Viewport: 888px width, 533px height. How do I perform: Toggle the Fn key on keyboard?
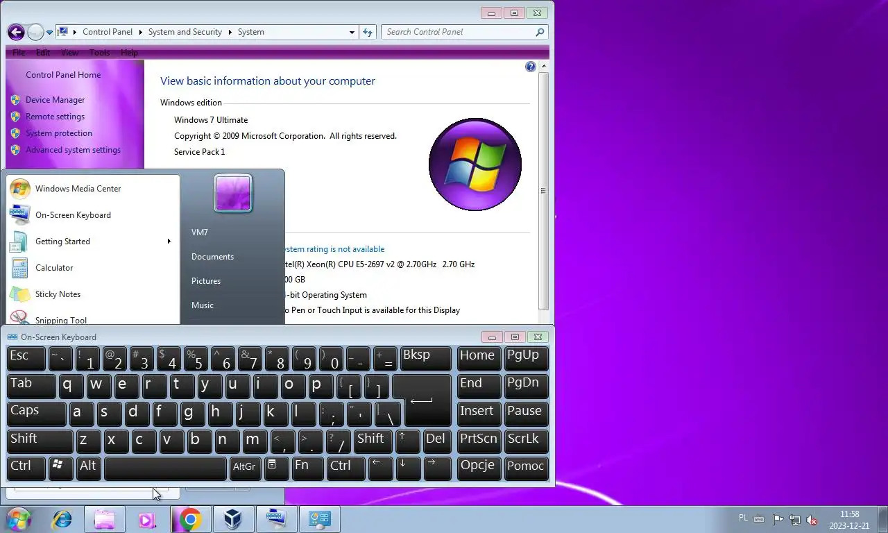click(307, 468)
